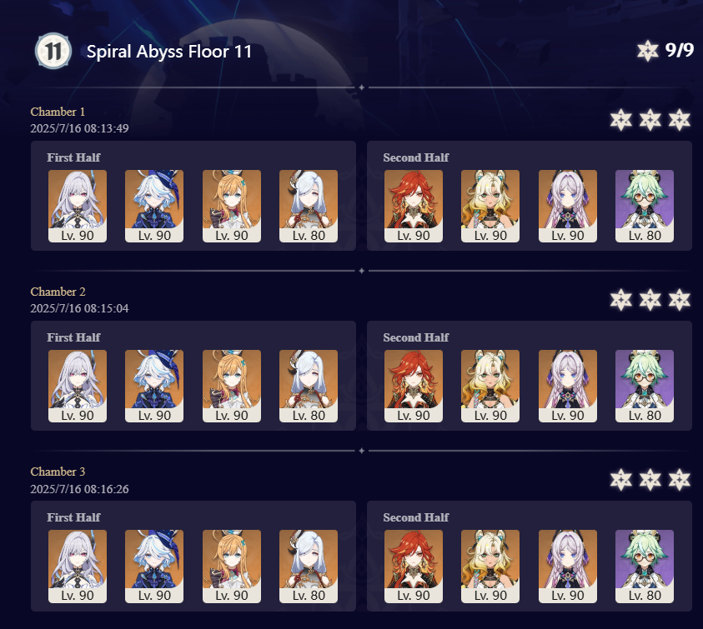Click the Chamber 1 label
This screenshot has height=629, width=703.
point(58,112)
